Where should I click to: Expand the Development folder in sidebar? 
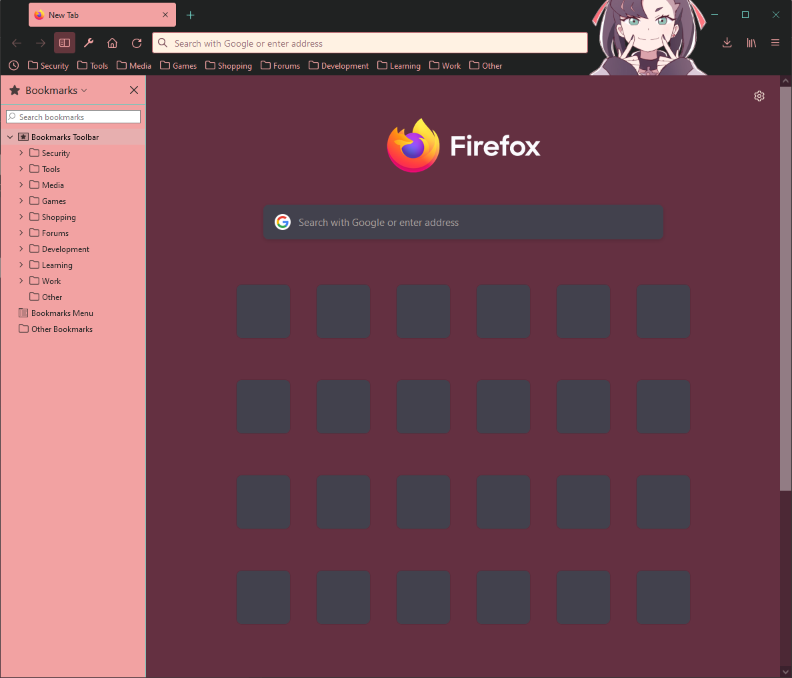21,249
